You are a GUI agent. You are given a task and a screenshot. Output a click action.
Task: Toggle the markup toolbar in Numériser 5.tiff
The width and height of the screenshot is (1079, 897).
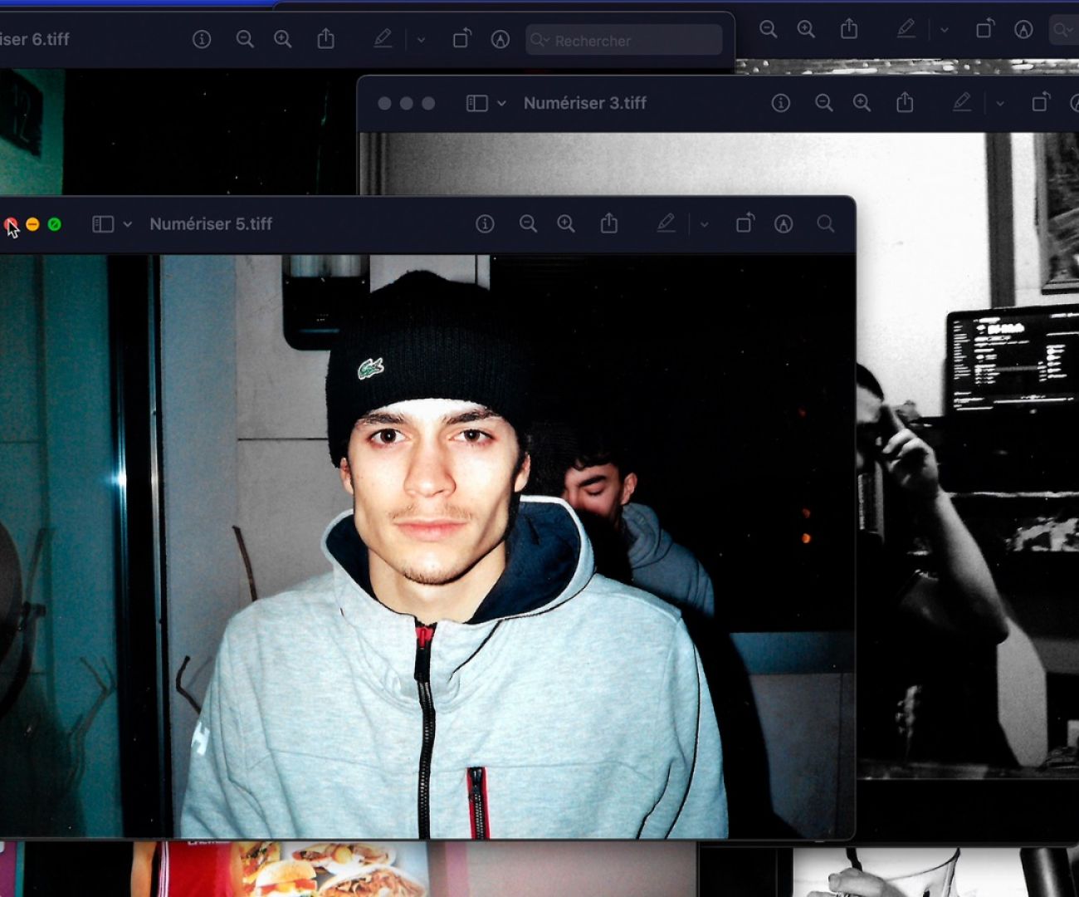tap(666, 223)
